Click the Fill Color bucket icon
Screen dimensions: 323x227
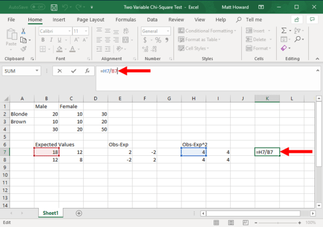pyautogui.click(x=60, y=49)
